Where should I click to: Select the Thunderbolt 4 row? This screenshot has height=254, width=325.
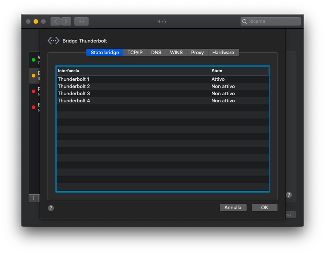[x=163, y=101]
